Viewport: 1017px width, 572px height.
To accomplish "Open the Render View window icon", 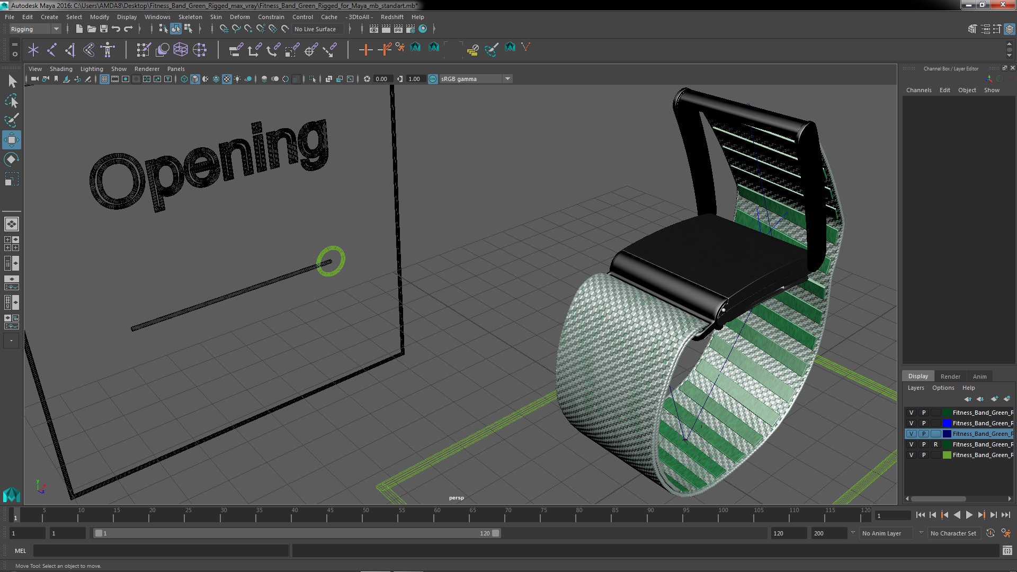I will click(373, 29).
